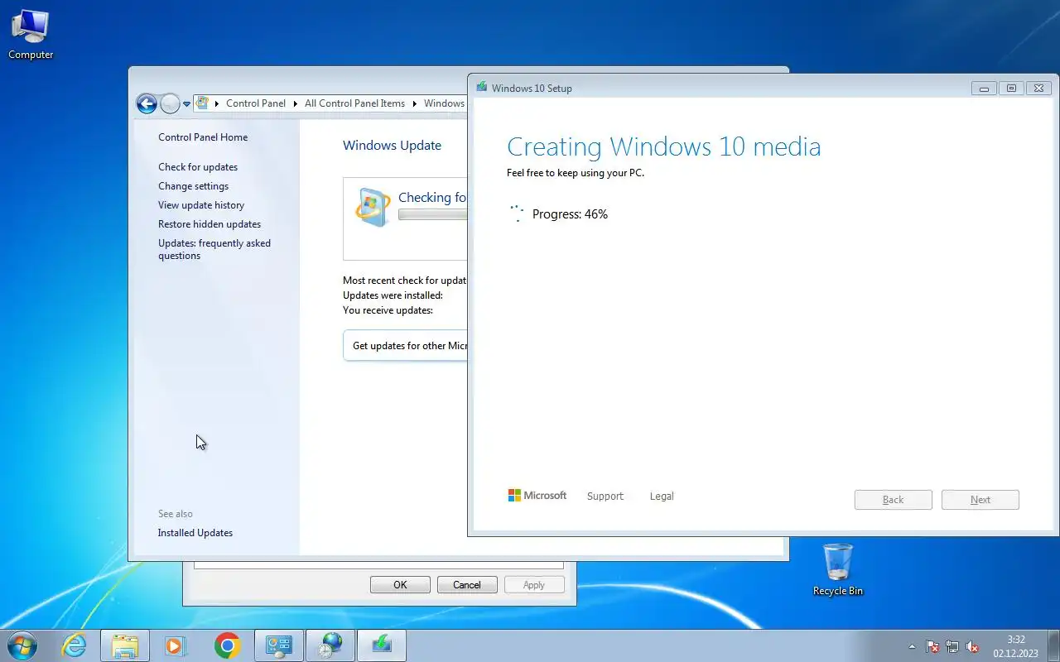Screen dimensions: 1060x662
Task: Open Installed Updates under See also
Action: (x=195, y=533)
